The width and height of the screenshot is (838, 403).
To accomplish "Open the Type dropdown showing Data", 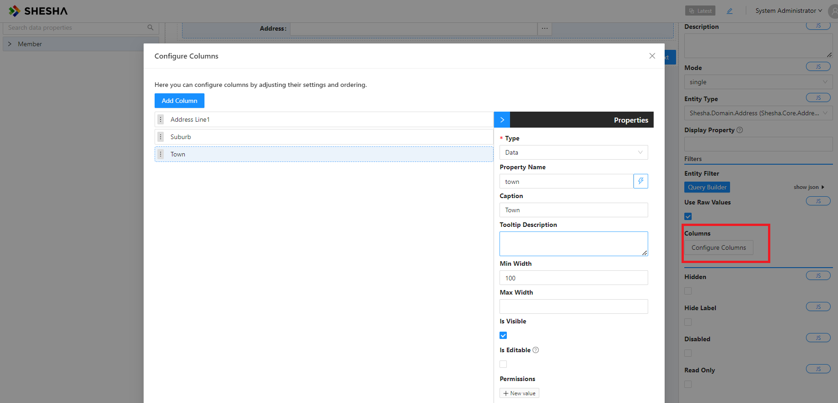I will coord(574,152).
